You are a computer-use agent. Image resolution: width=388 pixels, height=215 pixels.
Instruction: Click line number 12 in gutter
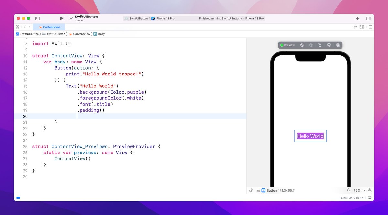click(25, 68)
